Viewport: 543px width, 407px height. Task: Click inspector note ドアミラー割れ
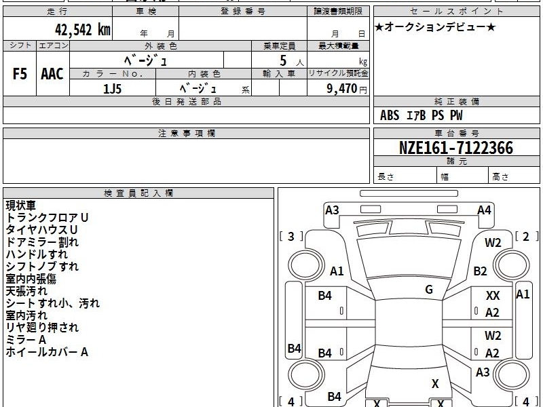(x=42, y=242)
